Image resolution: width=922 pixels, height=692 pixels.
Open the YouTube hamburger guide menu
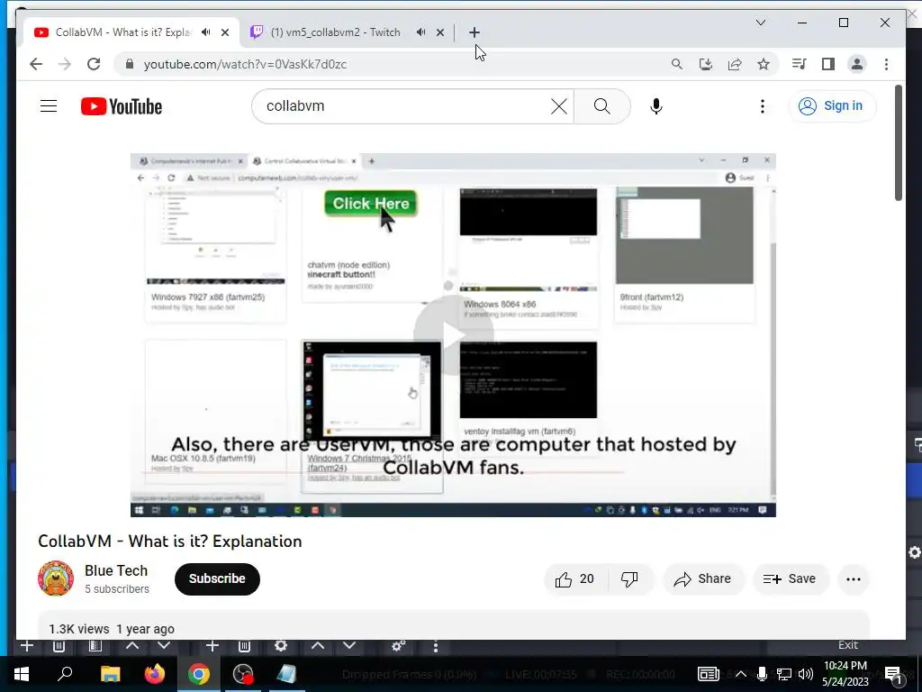[x=49, y=106]
